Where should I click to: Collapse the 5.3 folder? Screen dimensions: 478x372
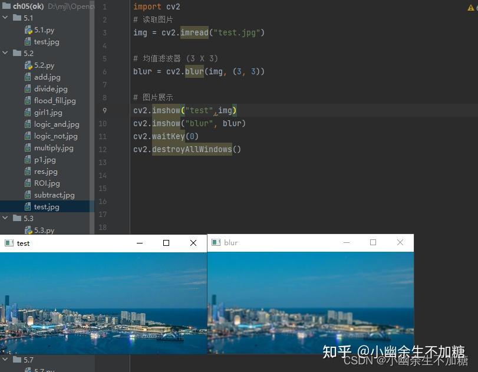5,218
